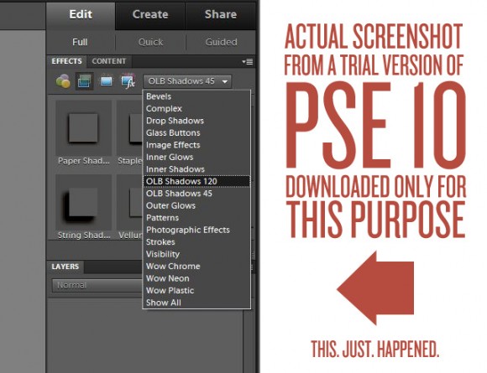Choose Strokes from the list
Screen dimensions: 487x373
(196, 242)
